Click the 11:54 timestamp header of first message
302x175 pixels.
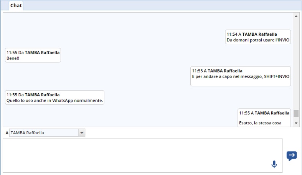tap(231, 34)
